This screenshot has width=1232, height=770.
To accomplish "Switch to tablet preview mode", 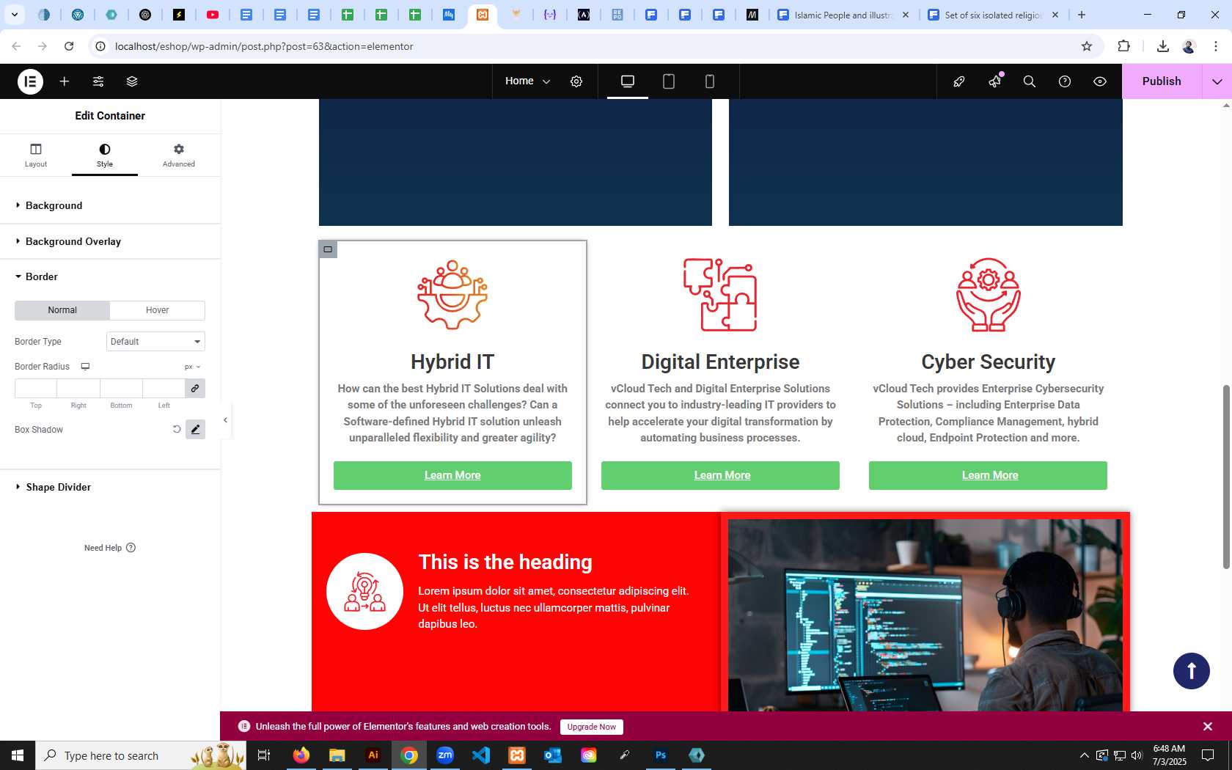I will [x=669, y=81].
